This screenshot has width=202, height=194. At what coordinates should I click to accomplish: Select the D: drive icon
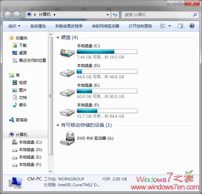point(67,73)
